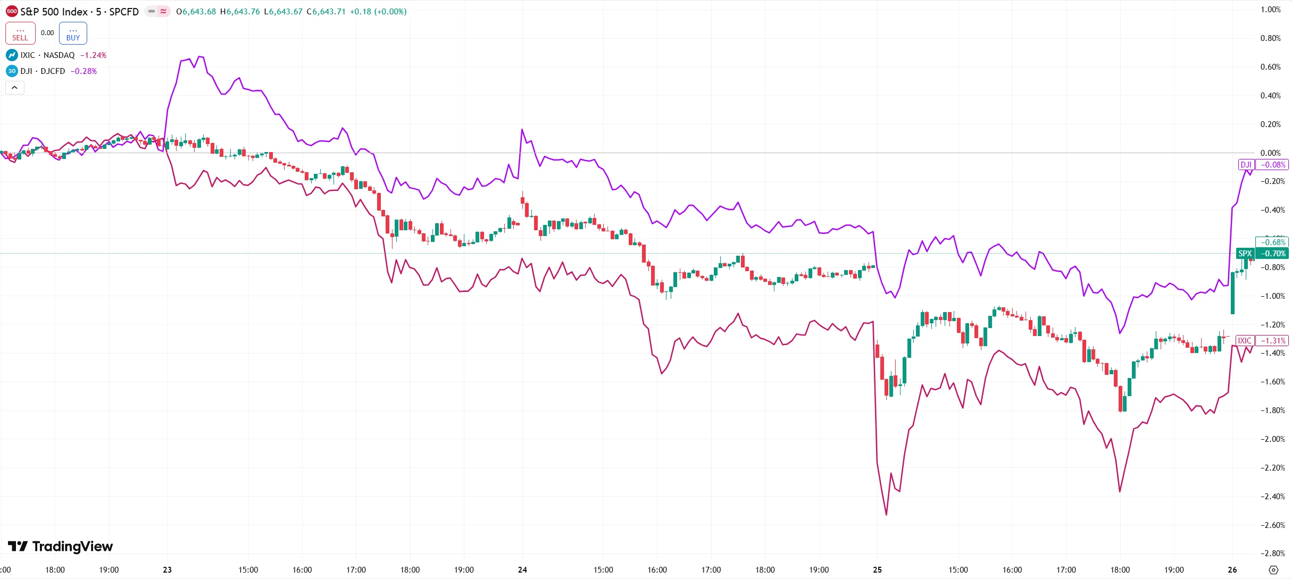Select the IXIC · NASDAQ comparison legend
This screenshot has height=579, width=1292.
point(48,55)
